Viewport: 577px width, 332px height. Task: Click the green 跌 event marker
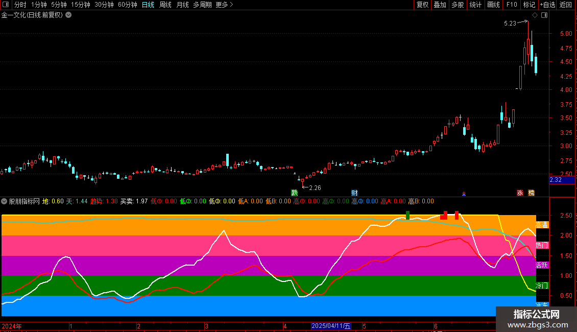pyautogui.click(x=295, y=193)
